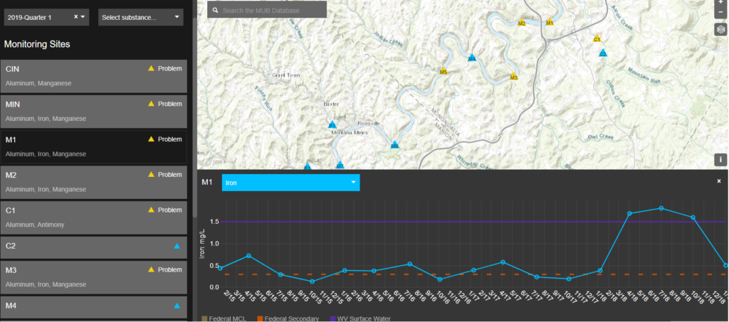Click the Search the MUB Database field

pyautogui.click(x=267, y=10)
